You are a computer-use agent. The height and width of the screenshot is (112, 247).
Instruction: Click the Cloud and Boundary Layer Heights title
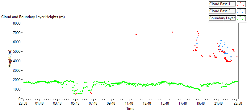point(33,17)
